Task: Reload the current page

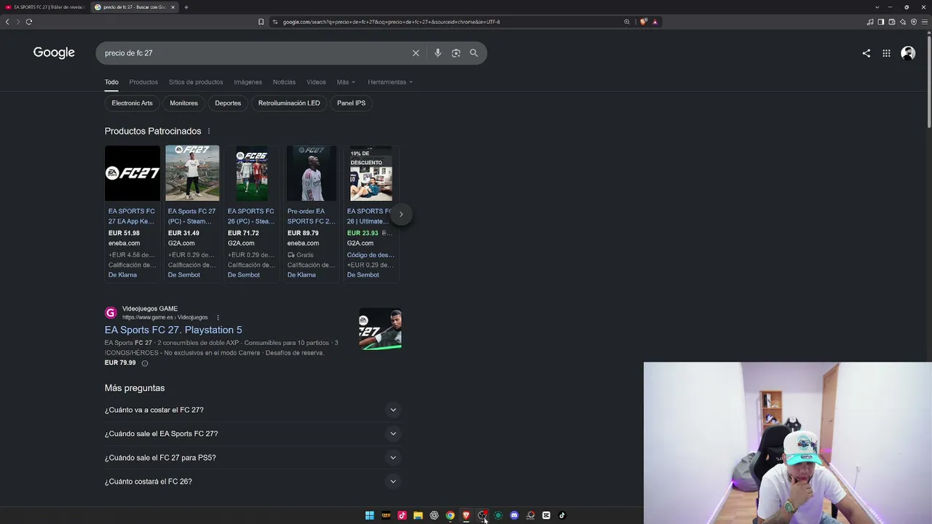Action: point(29,22)
